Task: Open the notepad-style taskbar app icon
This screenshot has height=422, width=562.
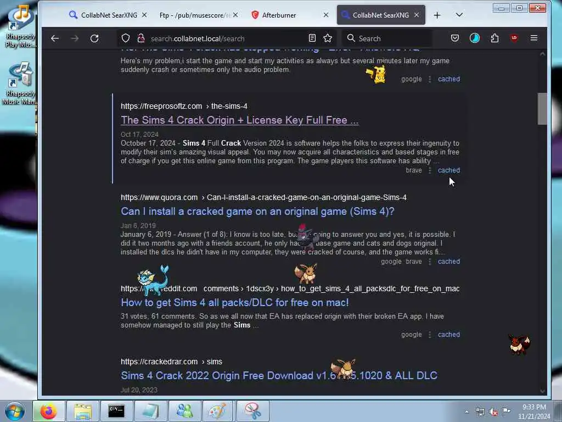Action: [150, 411]
